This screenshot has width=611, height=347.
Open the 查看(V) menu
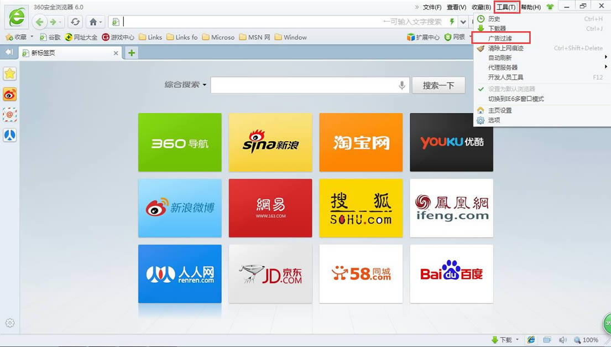[x=456, y=7]
